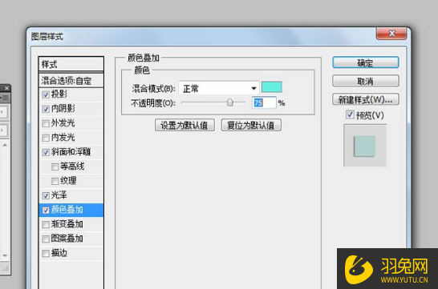Click the scroll down arrow in left panel
The image size is (438, 289).
pyautogui.click(x=5, y=255)
